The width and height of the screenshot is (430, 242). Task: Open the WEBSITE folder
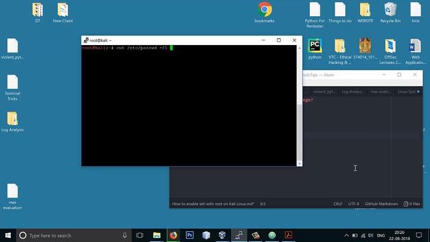[365, 12]
